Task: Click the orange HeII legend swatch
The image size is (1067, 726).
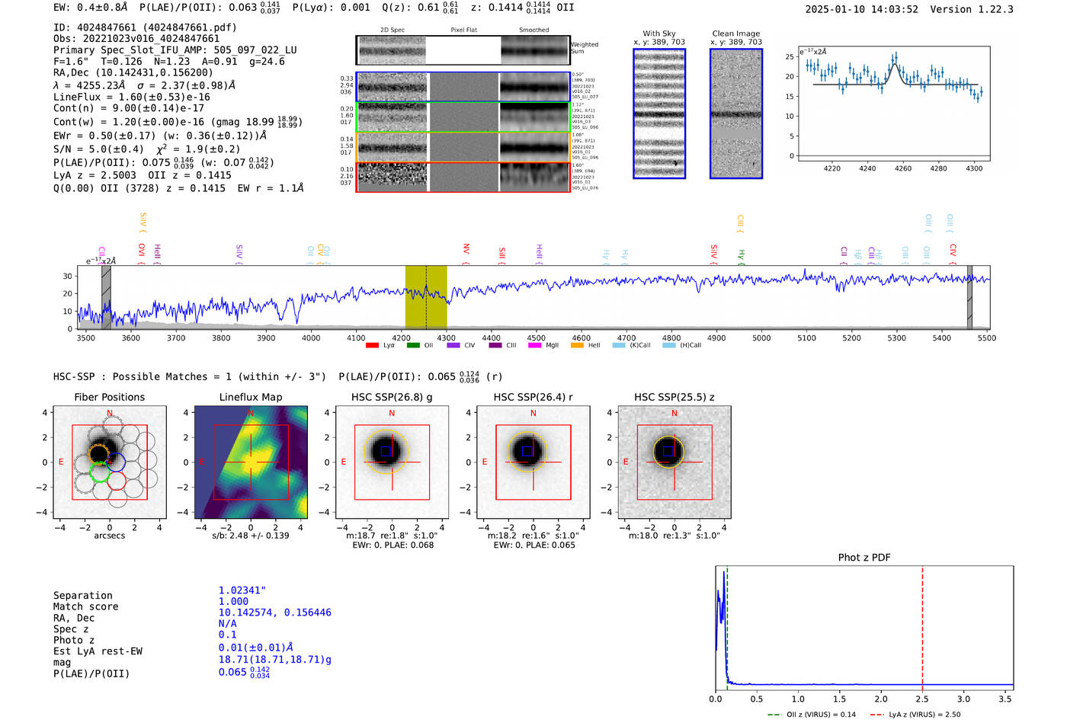Action: tap(577, 345)
